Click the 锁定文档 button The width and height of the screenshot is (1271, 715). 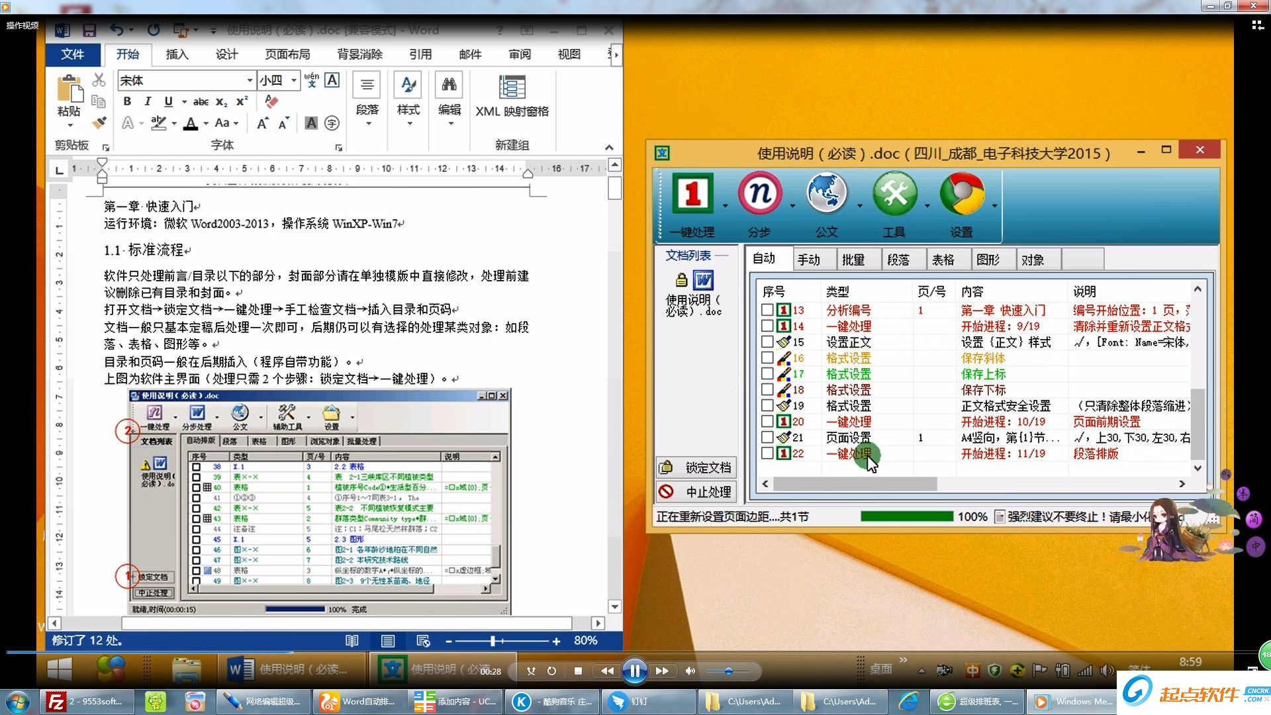tap(696, 467)
